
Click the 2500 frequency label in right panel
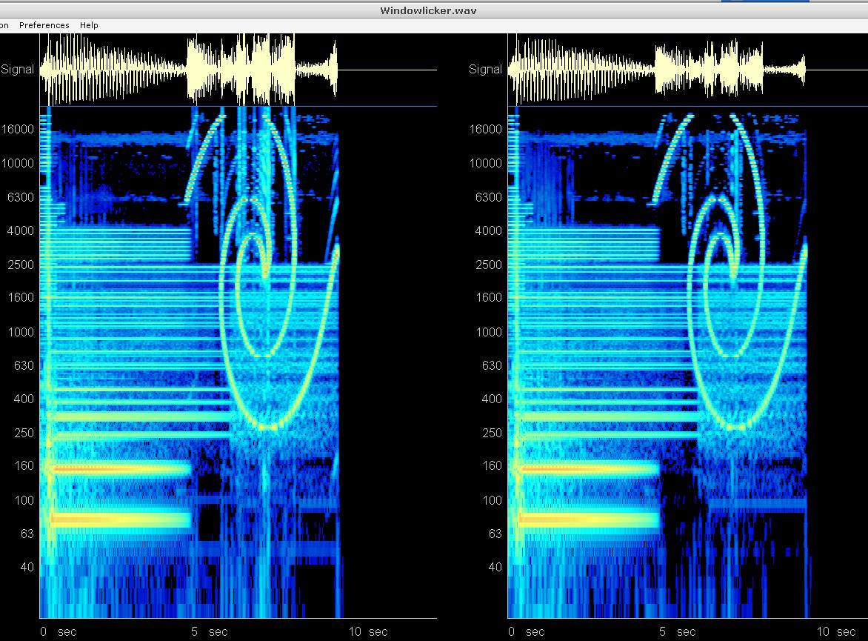pyautogui.click(x=488, y=265)
